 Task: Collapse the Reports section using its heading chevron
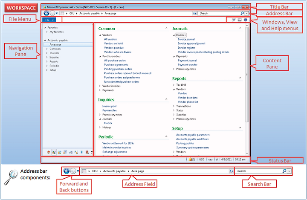240,78
